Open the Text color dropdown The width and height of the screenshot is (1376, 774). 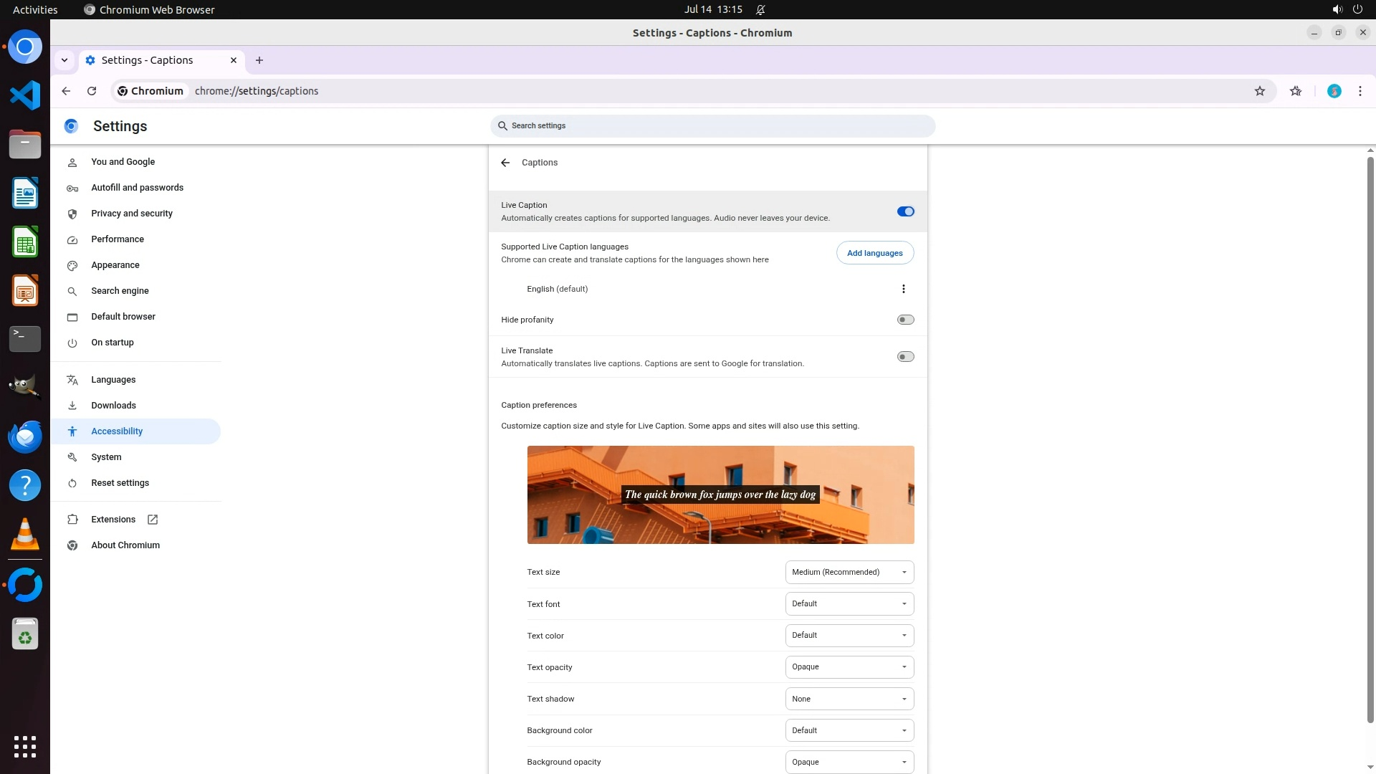pyautogui.click(x=849, y=636)
